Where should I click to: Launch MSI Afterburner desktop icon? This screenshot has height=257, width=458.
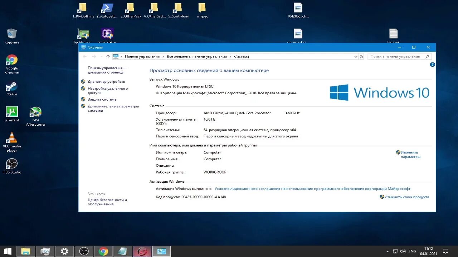(x=36, y=116)
